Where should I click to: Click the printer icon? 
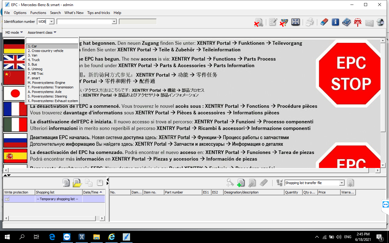(309, 22)
